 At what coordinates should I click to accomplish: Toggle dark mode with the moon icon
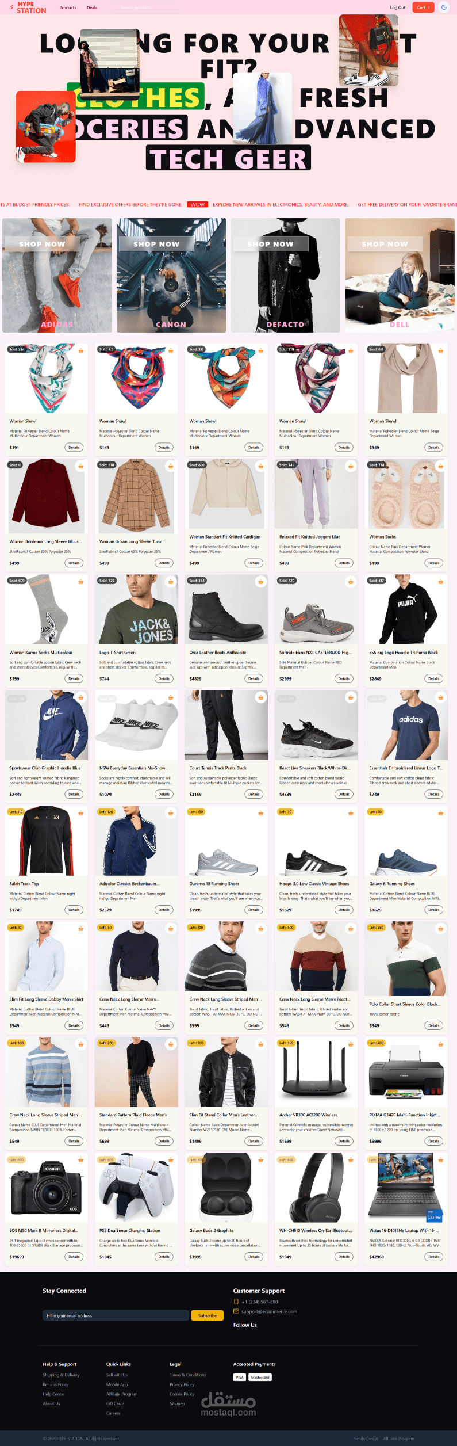click(444, 7)
